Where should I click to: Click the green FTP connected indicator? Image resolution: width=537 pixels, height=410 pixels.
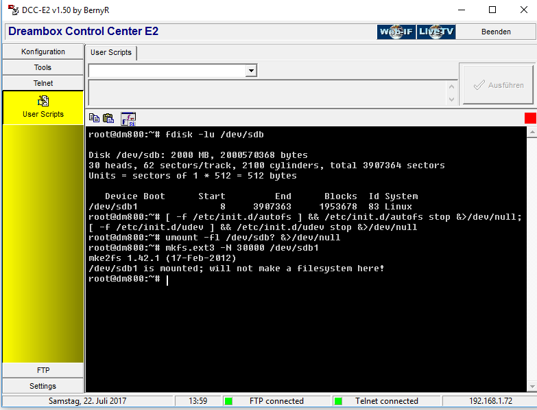[229, 401]
